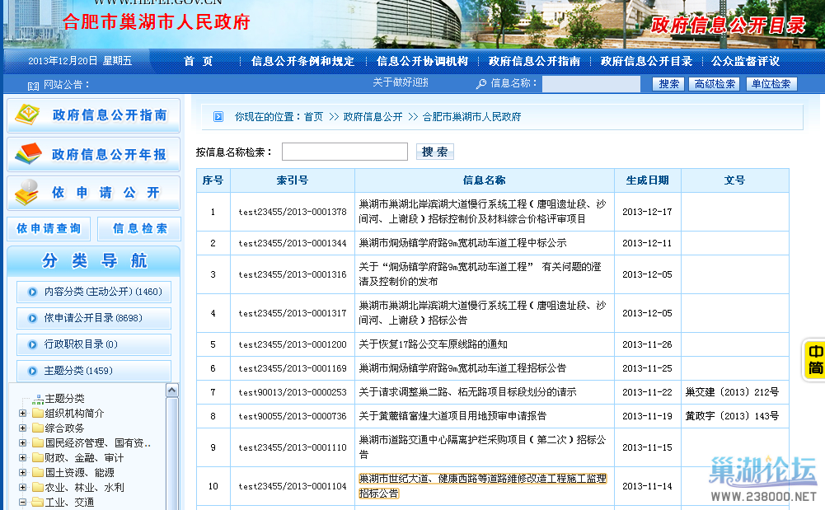Open 关于请求调整巢二路、柘无路项目标段划分的请示 entry
The image size is (825, 510).
(x=467, y=392)
